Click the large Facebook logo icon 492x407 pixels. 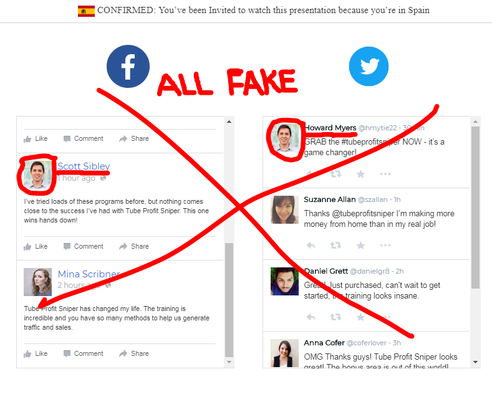(x=128, y=67)
